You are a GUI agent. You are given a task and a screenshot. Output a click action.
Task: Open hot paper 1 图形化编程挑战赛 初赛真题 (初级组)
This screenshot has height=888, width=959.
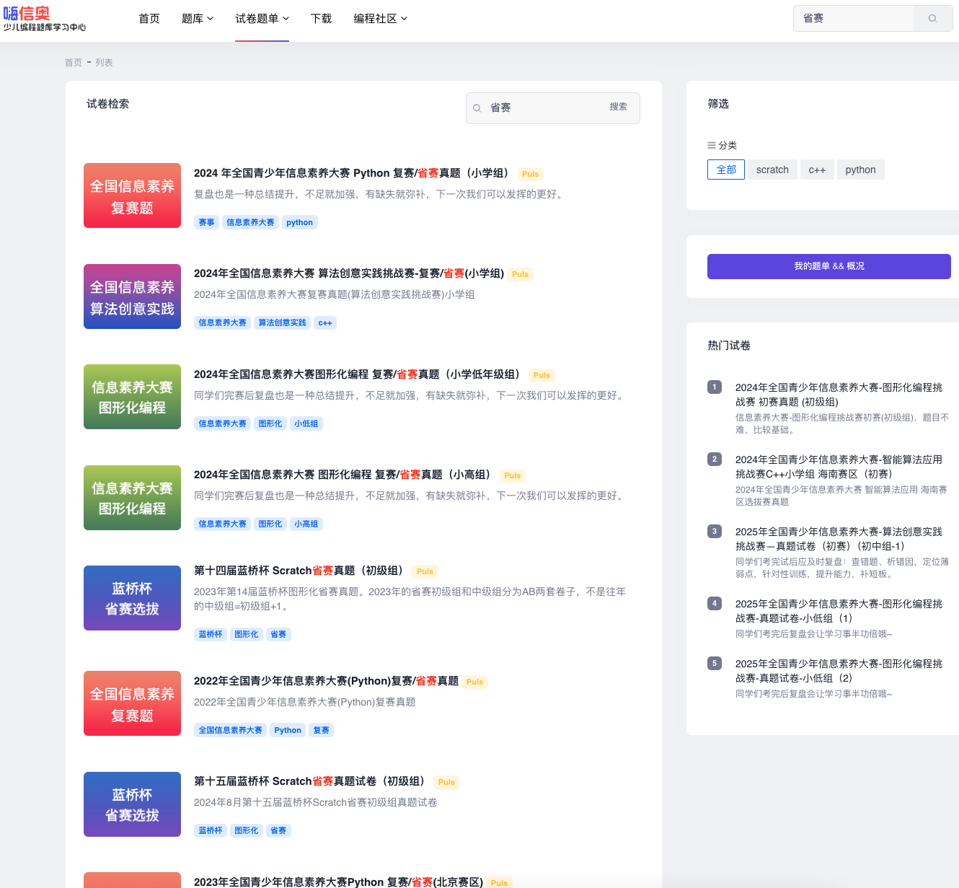pyautogui.click(x=839, y=395)
